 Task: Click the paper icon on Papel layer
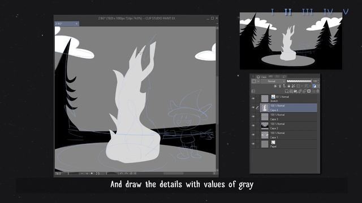coord(273,142)
